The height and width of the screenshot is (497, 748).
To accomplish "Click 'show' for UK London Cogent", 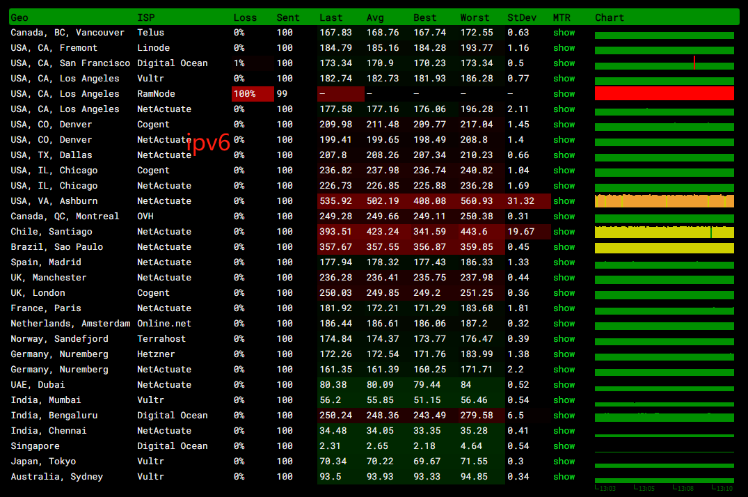I will pyautogui.click(x=564, y=292).
